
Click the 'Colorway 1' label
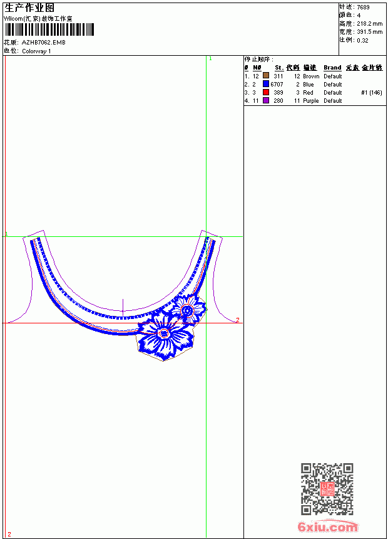click(x=36, y=51)
